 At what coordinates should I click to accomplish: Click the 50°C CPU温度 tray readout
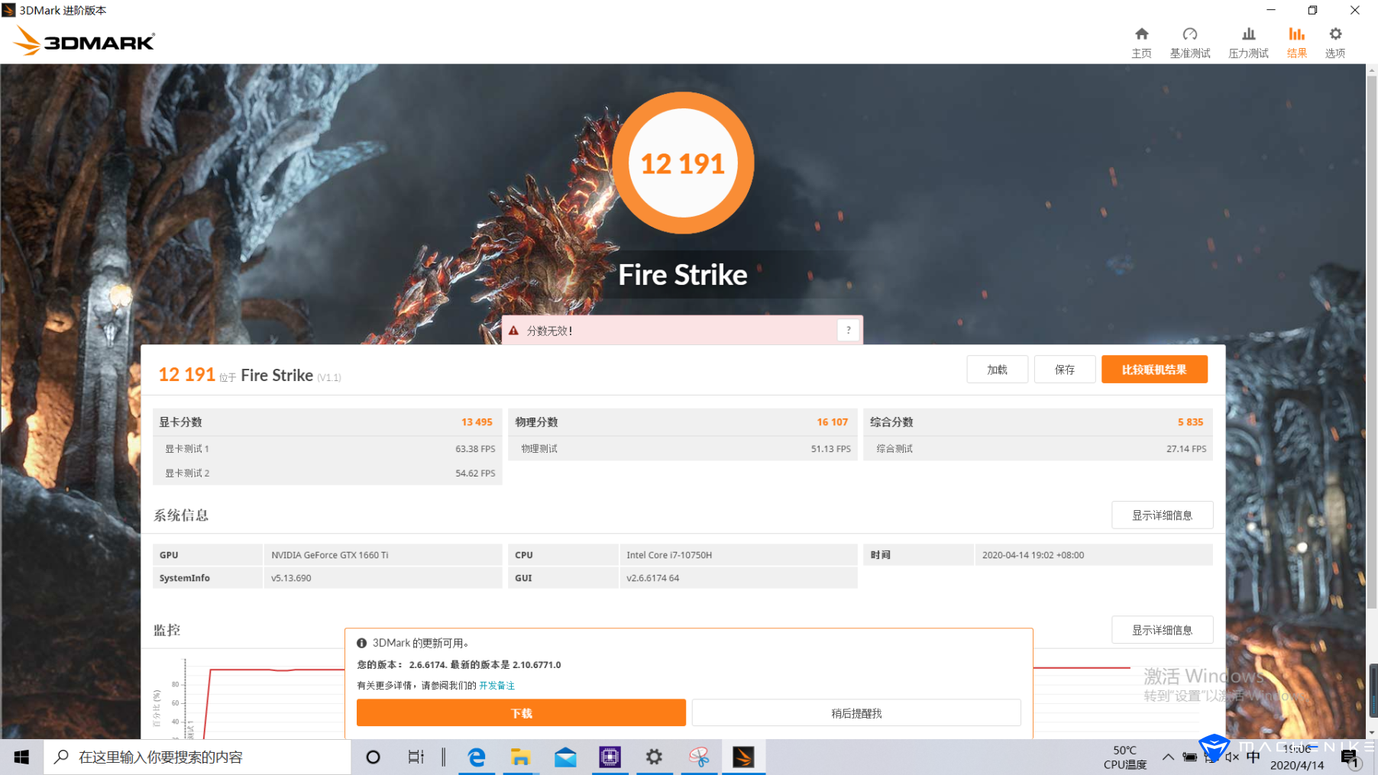tap(1124, 757)
